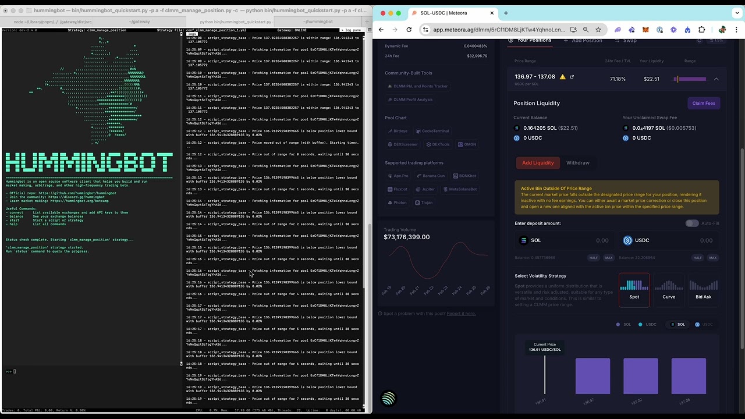Click MAX under the USDC deposit field

tap(712, 258)
